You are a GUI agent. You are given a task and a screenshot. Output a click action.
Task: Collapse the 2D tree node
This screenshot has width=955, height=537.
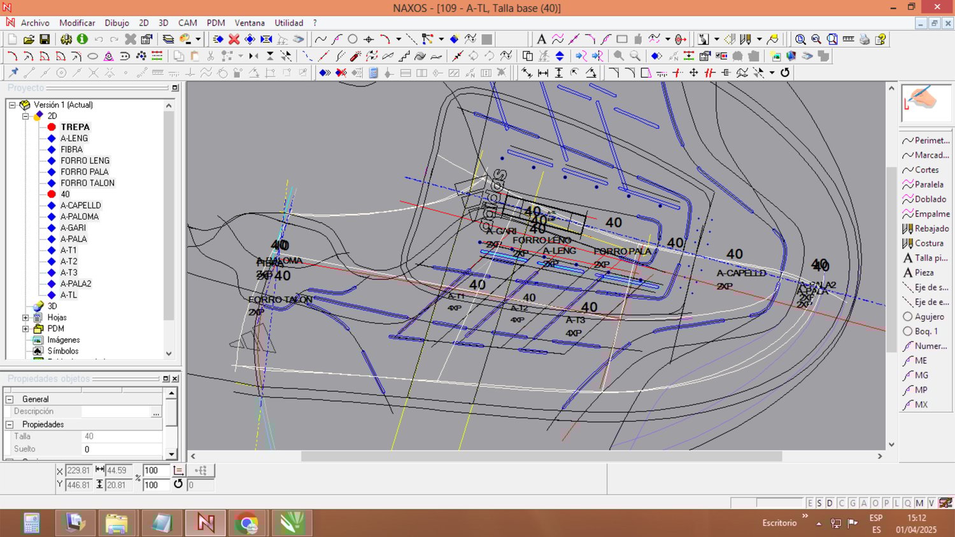pos(25,116)
